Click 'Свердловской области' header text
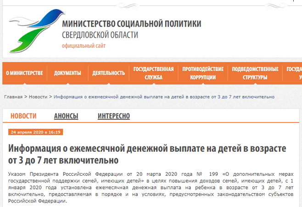The image size is (302, 207). point(100,35)
